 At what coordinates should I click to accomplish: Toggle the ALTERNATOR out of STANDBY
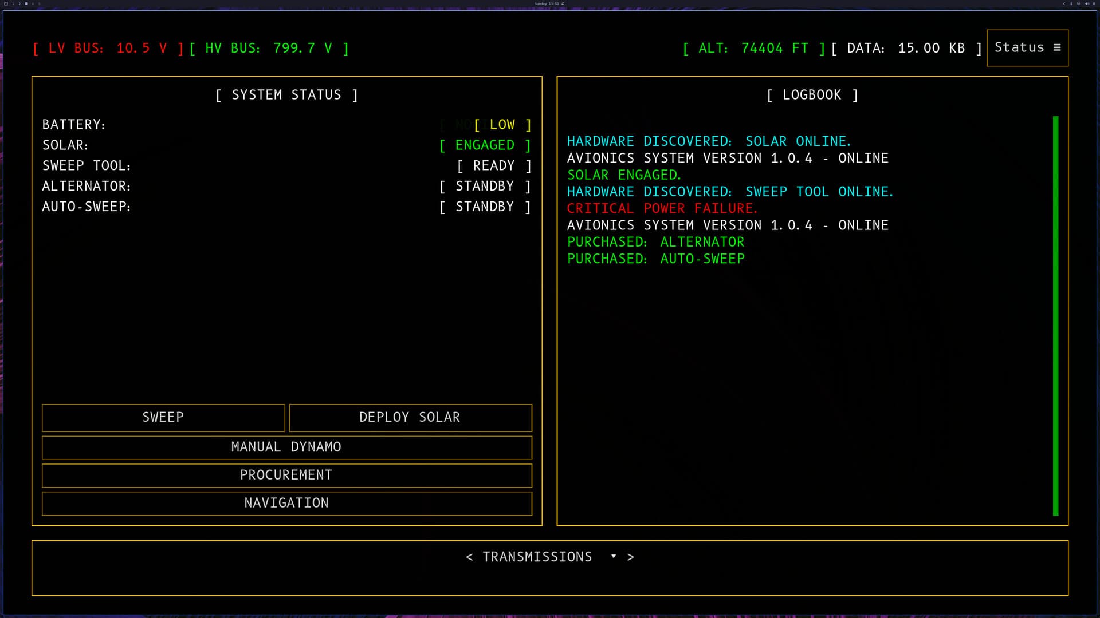[485, 186]
